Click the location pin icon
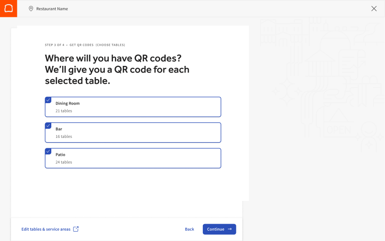Image resolution: width=385 pixels, height=241 pixels. (31, 8)
